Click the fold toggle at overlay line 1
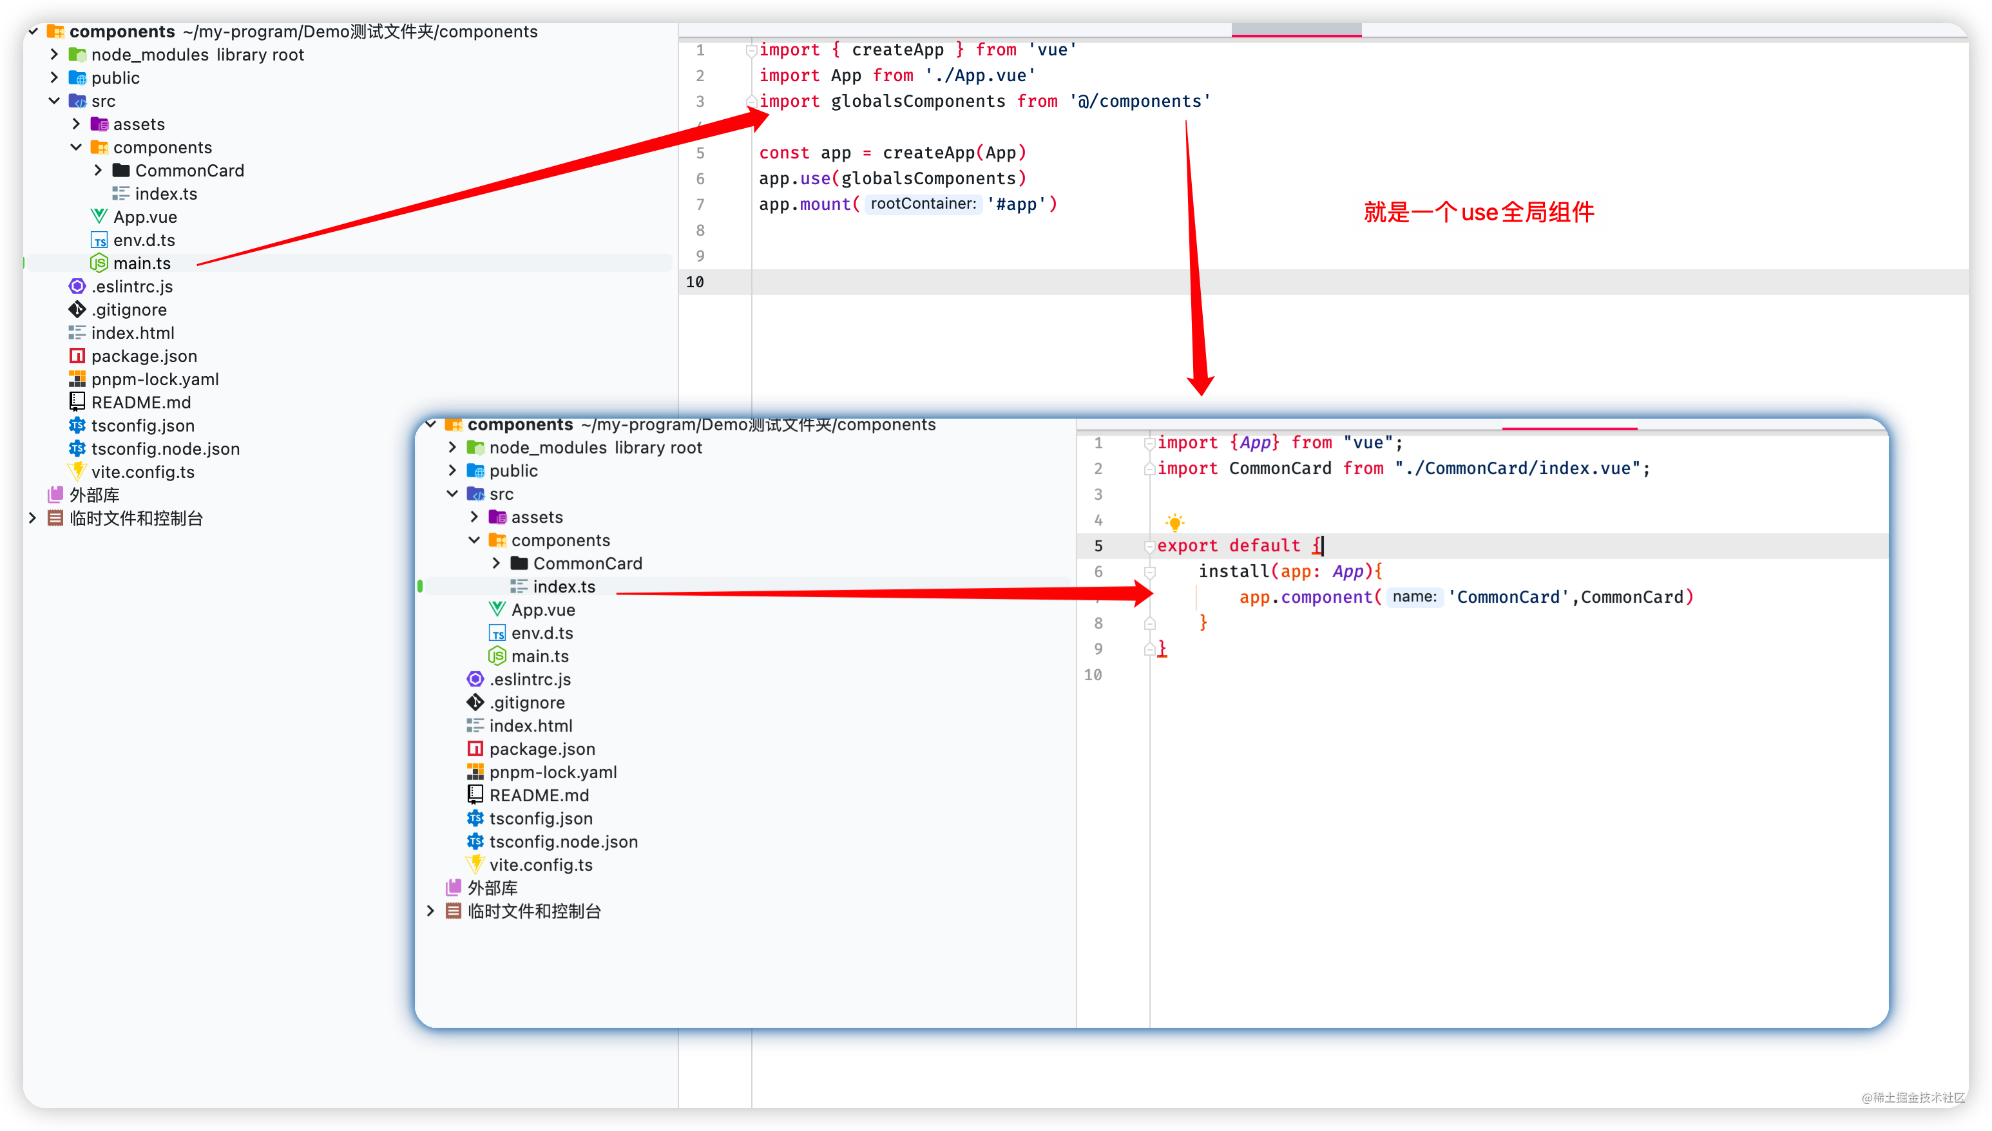The height and width of the screenshot is (1131, 1992). (1150, 444)
